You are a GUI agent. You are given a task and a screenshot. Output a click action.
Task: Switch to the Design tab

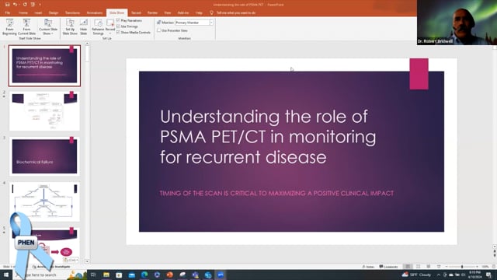[54, 12]
